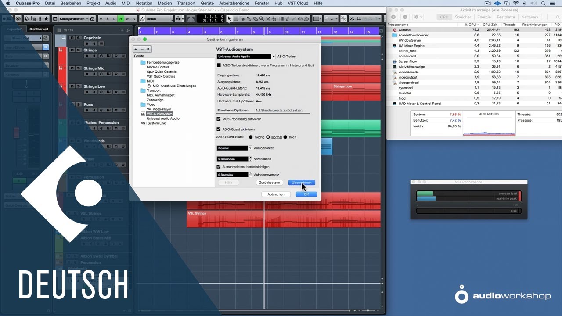This screenshot has height=316, width=562.
Task: Click the Wi-Fi status icon
Action: (515, 3)
